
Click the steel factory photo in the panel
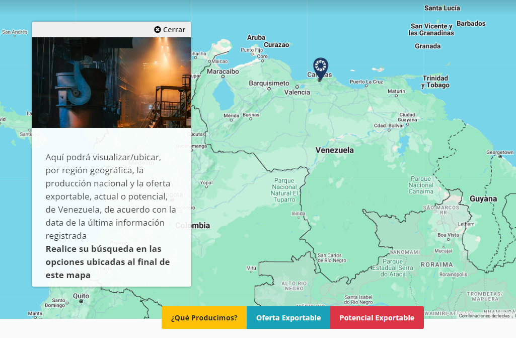[x=112, y=82]
